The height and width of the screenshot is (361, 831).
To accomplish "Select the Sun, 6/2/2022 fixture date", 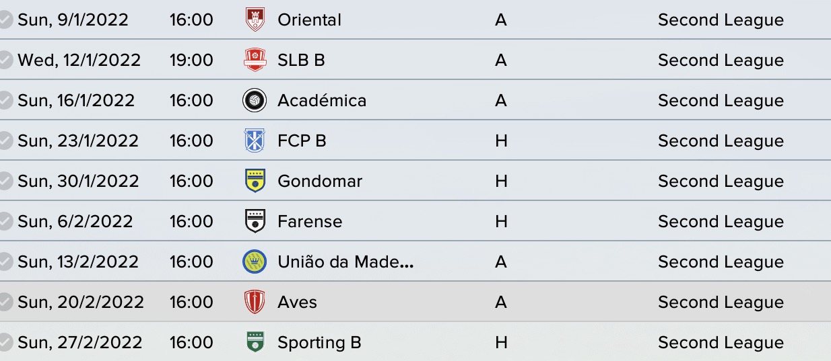I will click(x=75, y=222).
